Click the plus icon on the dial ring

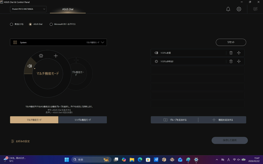56,56
